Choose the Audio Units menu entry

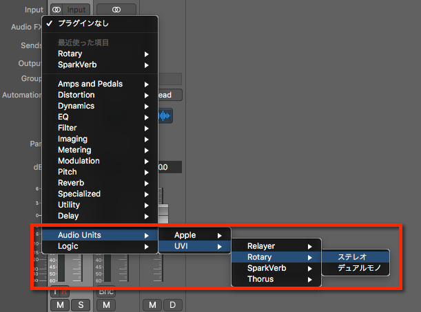100,235
